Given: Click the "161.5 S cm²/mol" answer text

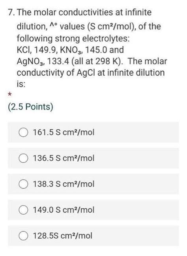Looking at the screenshot, I should (x=64, y=132).
